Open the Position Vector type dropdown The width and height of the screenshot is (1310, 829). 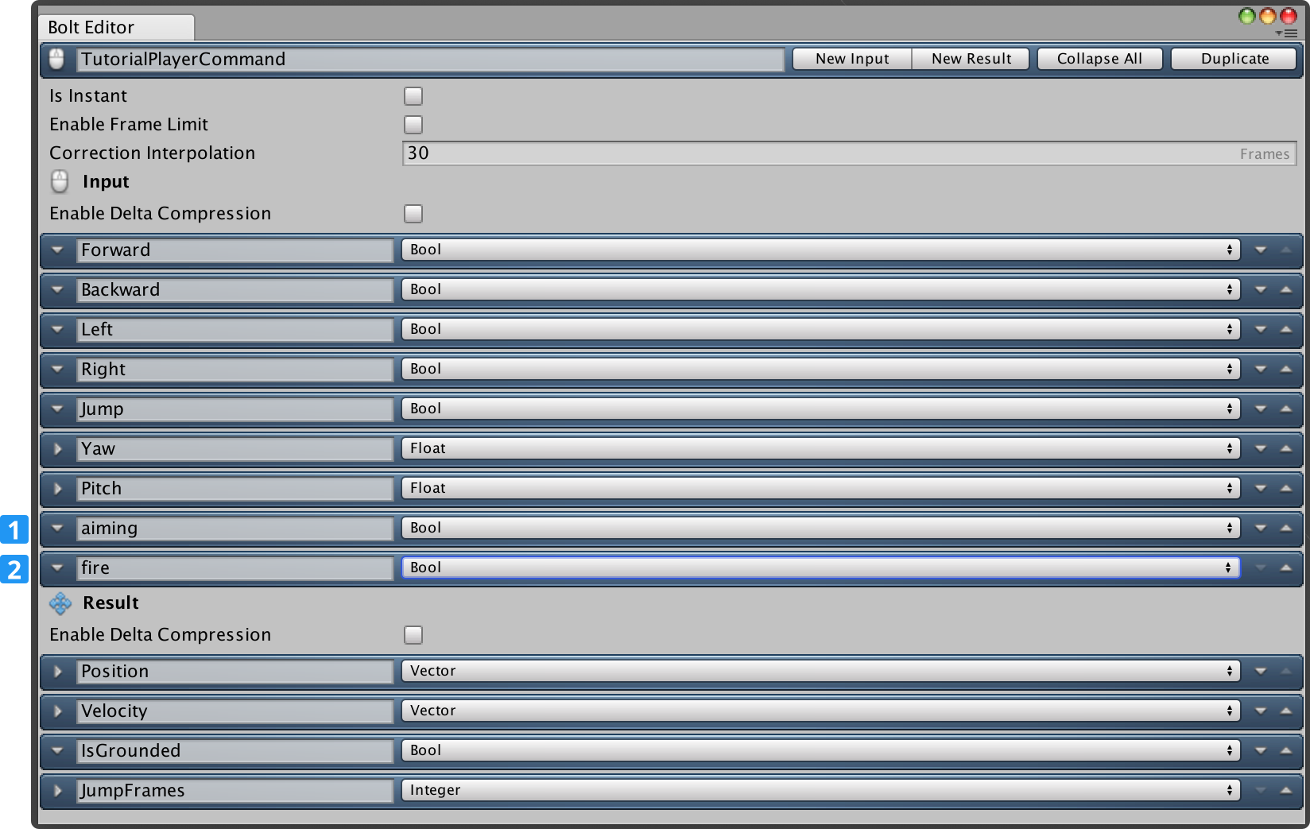(820, 671)
